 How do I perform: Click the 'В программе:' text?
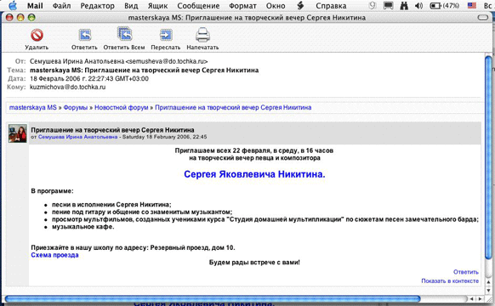tap(52, 191)
